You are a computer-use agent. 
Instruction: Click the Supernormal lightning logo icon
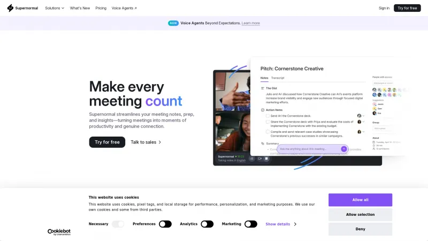[10, 8]
